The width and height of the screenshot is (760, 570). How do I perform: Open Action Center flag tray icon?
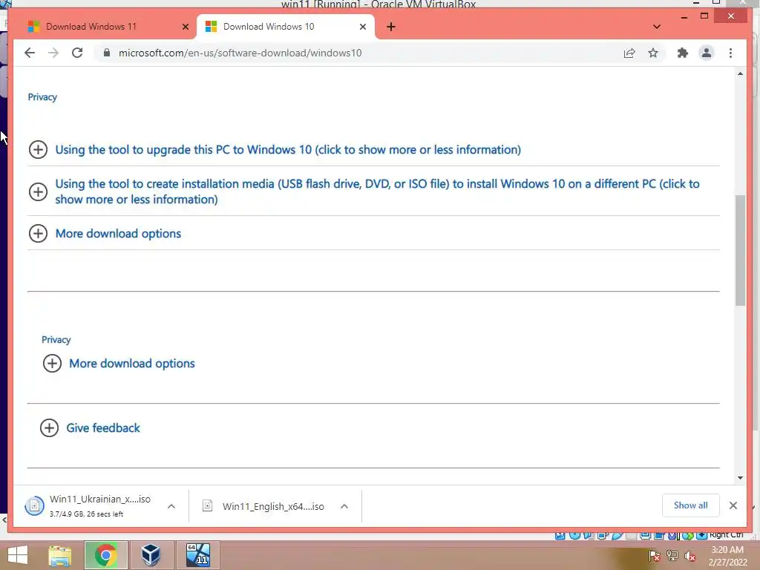654,555
